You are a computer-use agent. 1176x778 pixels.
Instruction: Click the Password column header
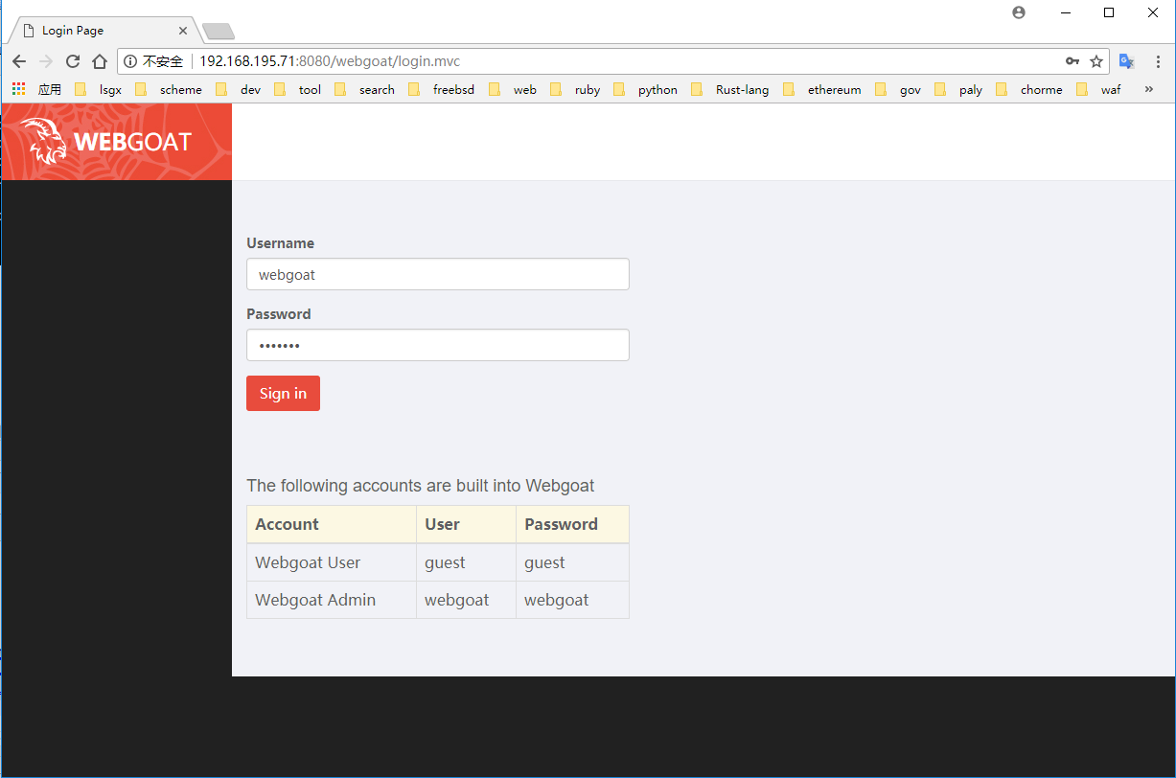click(573, 524)
